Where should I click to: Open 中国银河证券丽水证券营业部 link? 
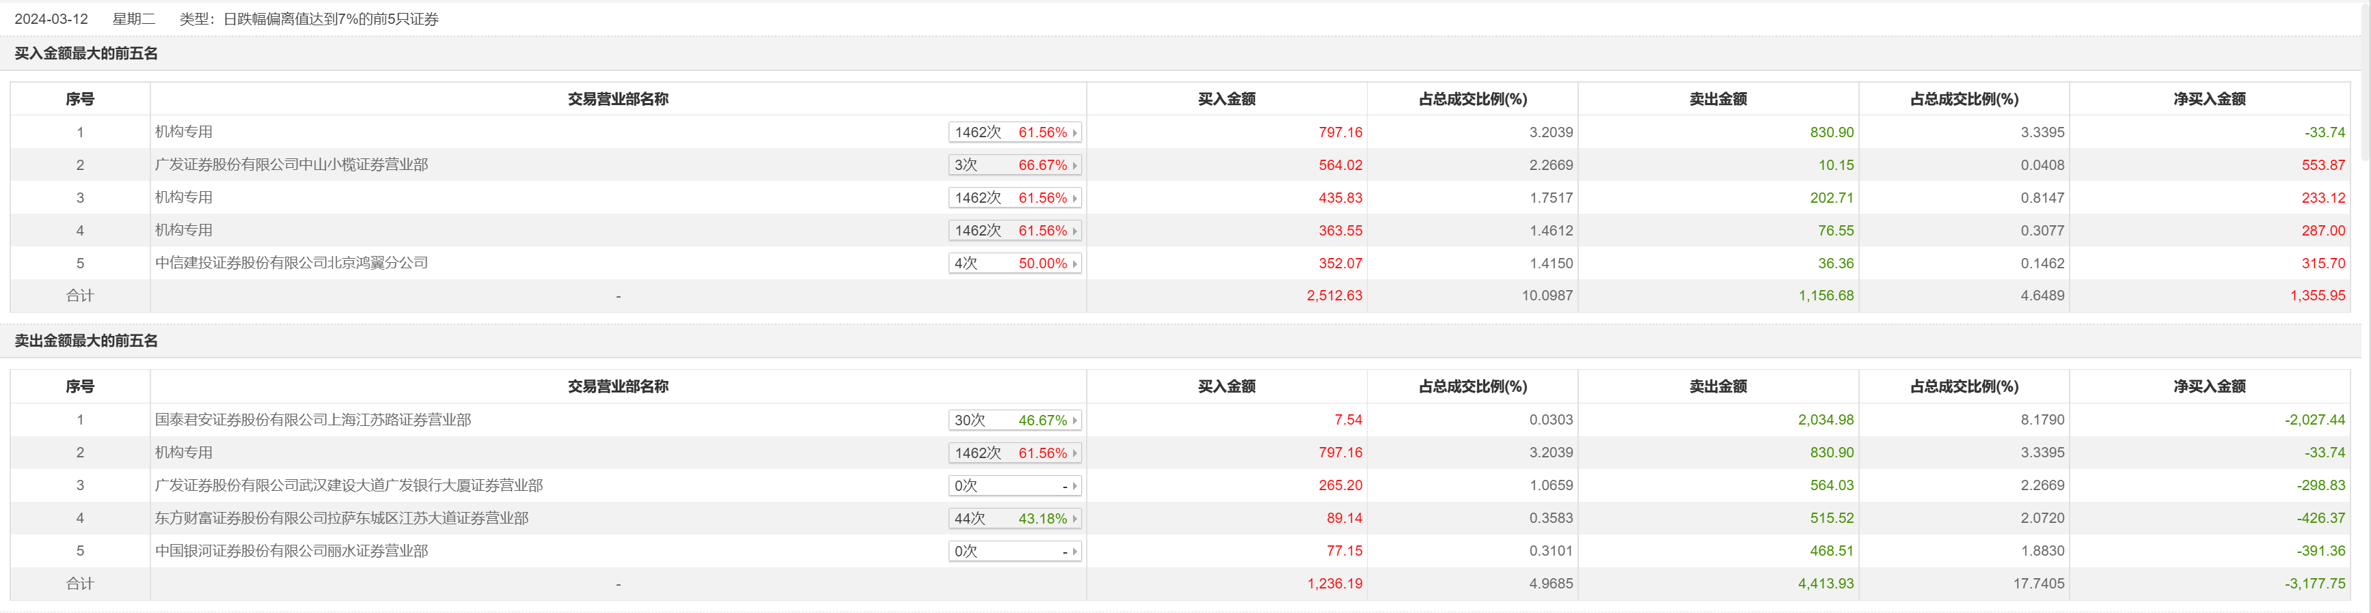coord(291,552)
